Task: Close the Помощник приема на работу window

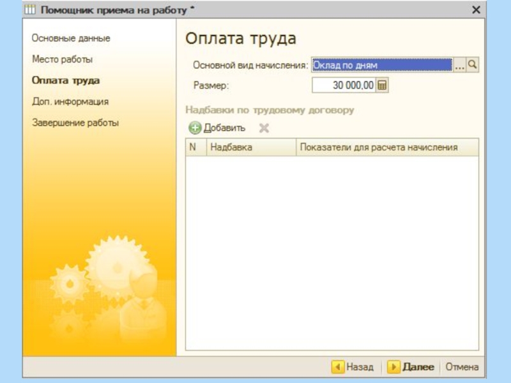Action: click(x=476, y=10)
